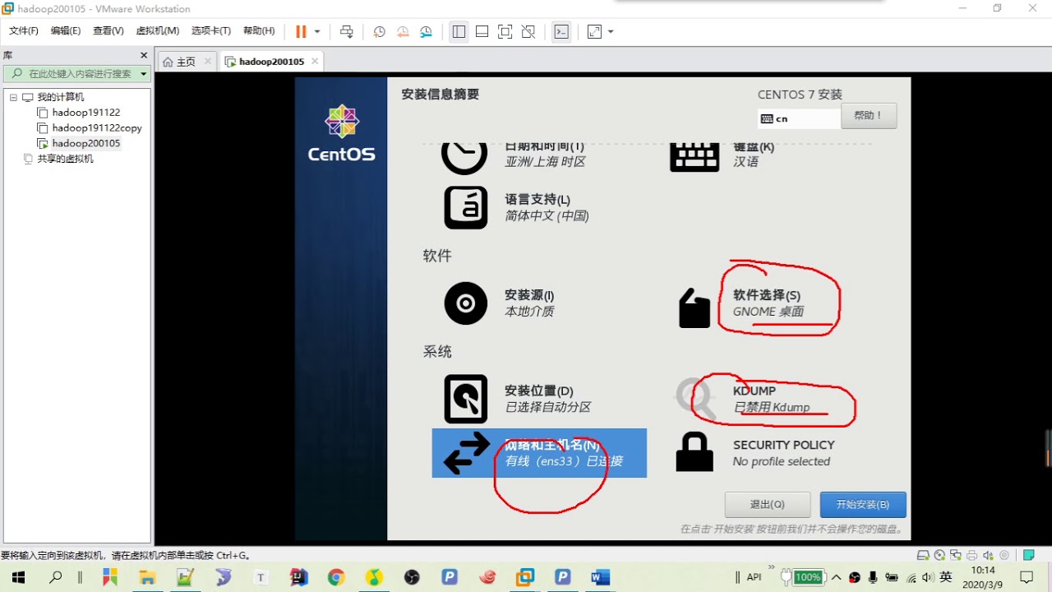Viewport: 1052px width, 592px height.
Task: Close the 主页 tab
Action: pyautogui.click(x=208, y=61)
